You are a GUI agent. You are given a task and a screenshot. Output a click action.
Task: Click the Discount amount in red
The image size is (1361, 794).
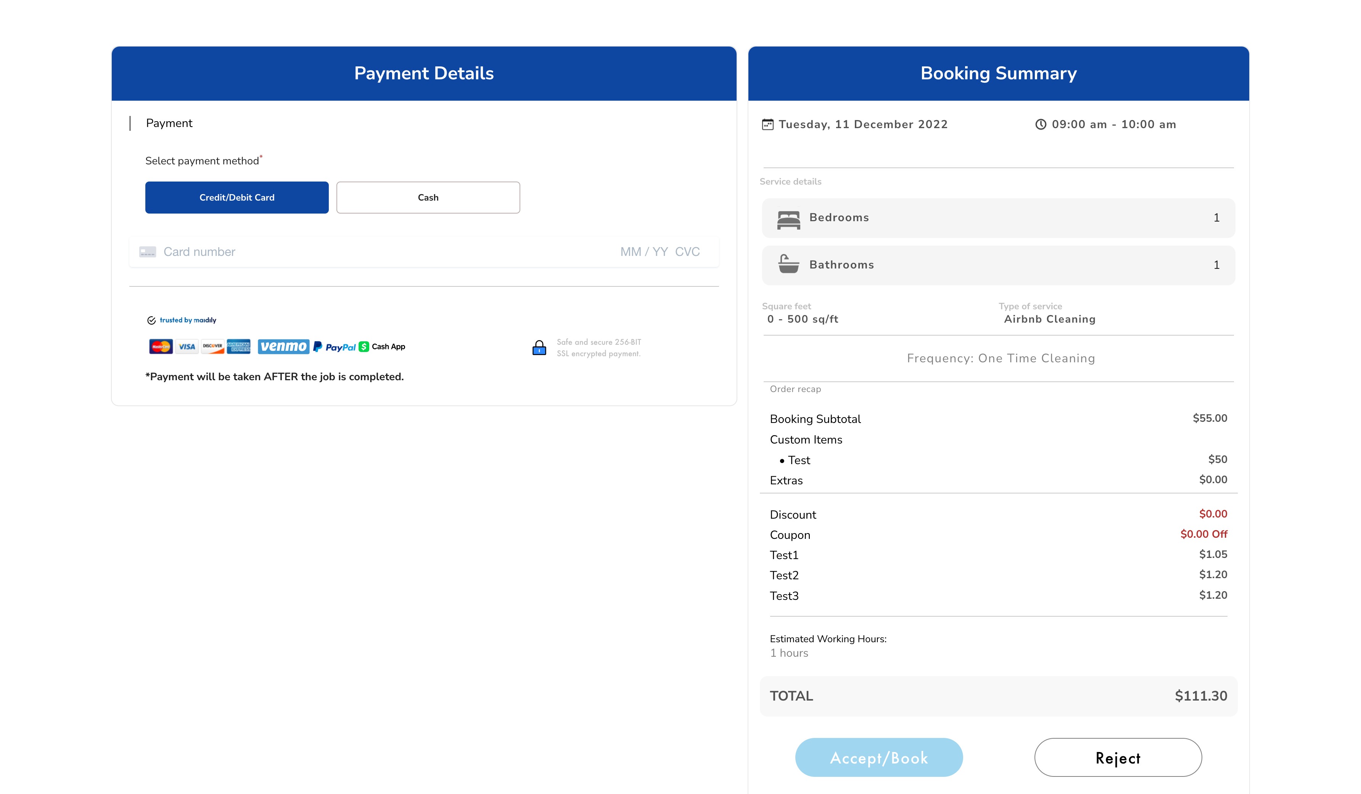pos(1213,514)
